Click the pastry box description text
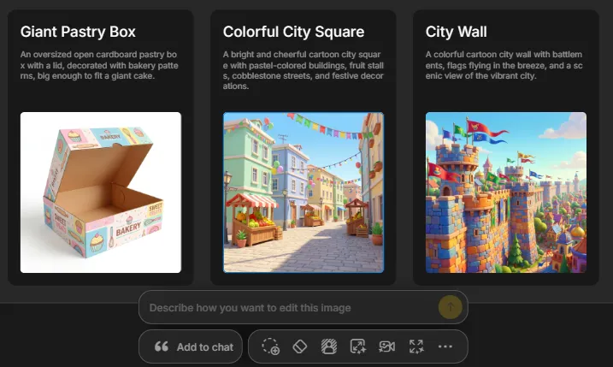The height and width of the screenshot is (367, 613). [99, 65]
